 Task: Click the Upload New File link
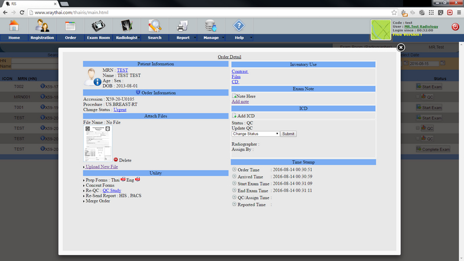tap(101, 166)
